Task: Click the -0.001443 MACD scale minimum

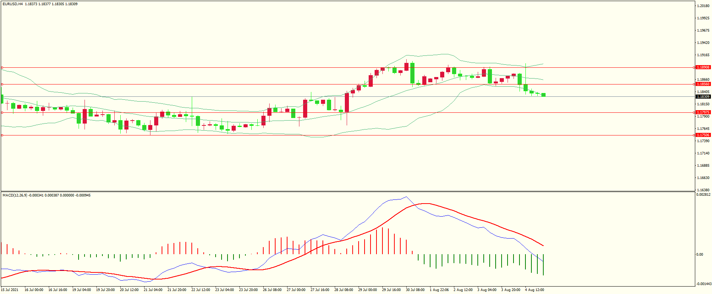Action: pyautogui.click(x=703, y=284)
